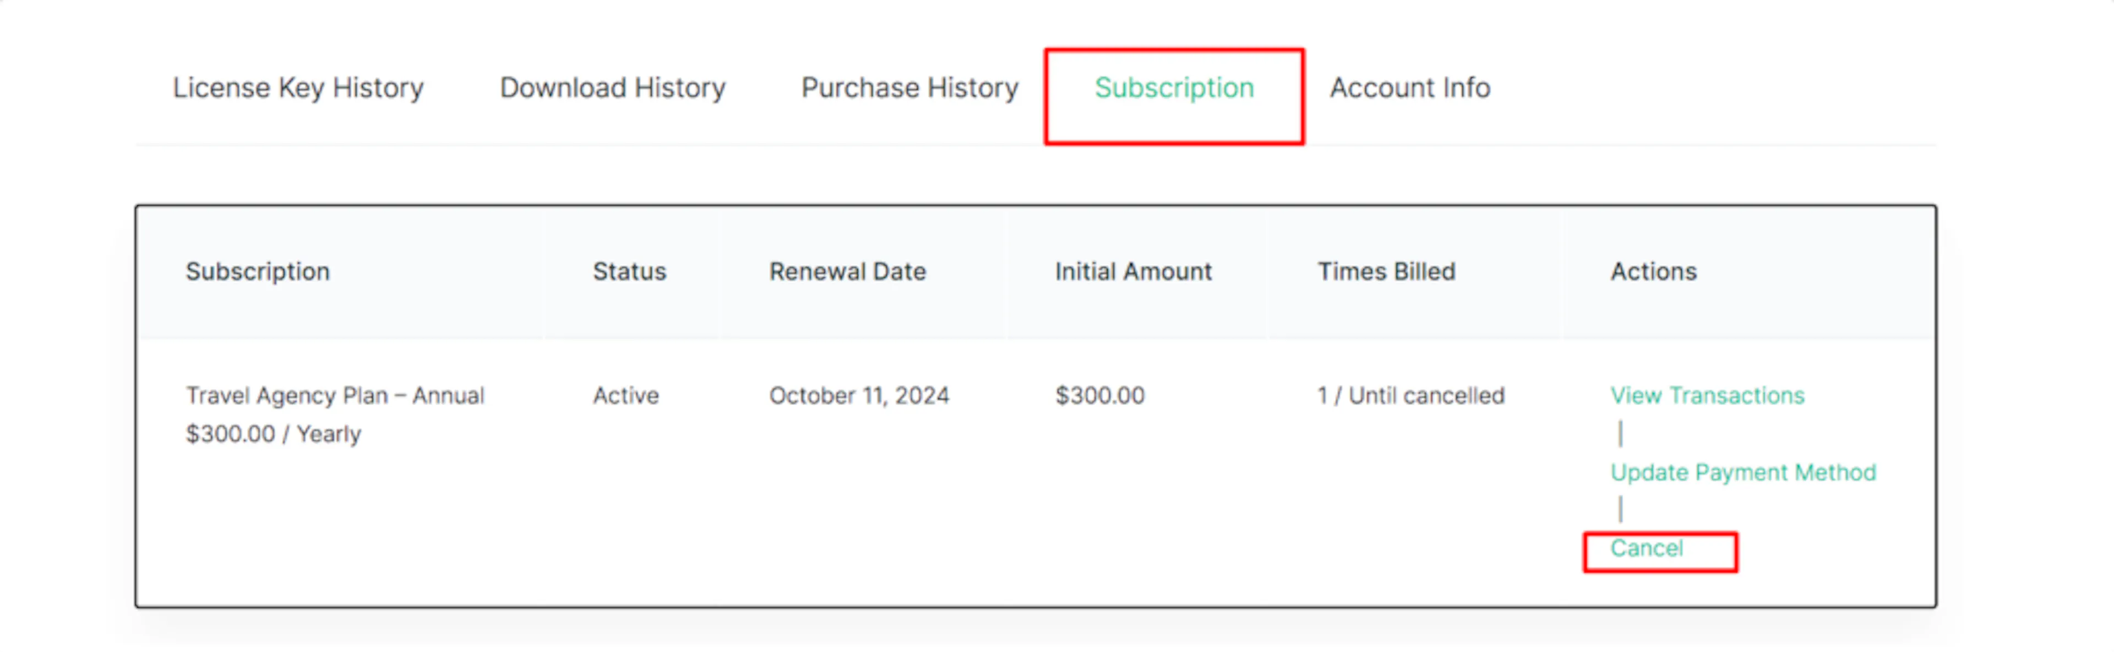
Task: Open the Account Info tab
Action: pyautogui.click(x=1410, y=87)
